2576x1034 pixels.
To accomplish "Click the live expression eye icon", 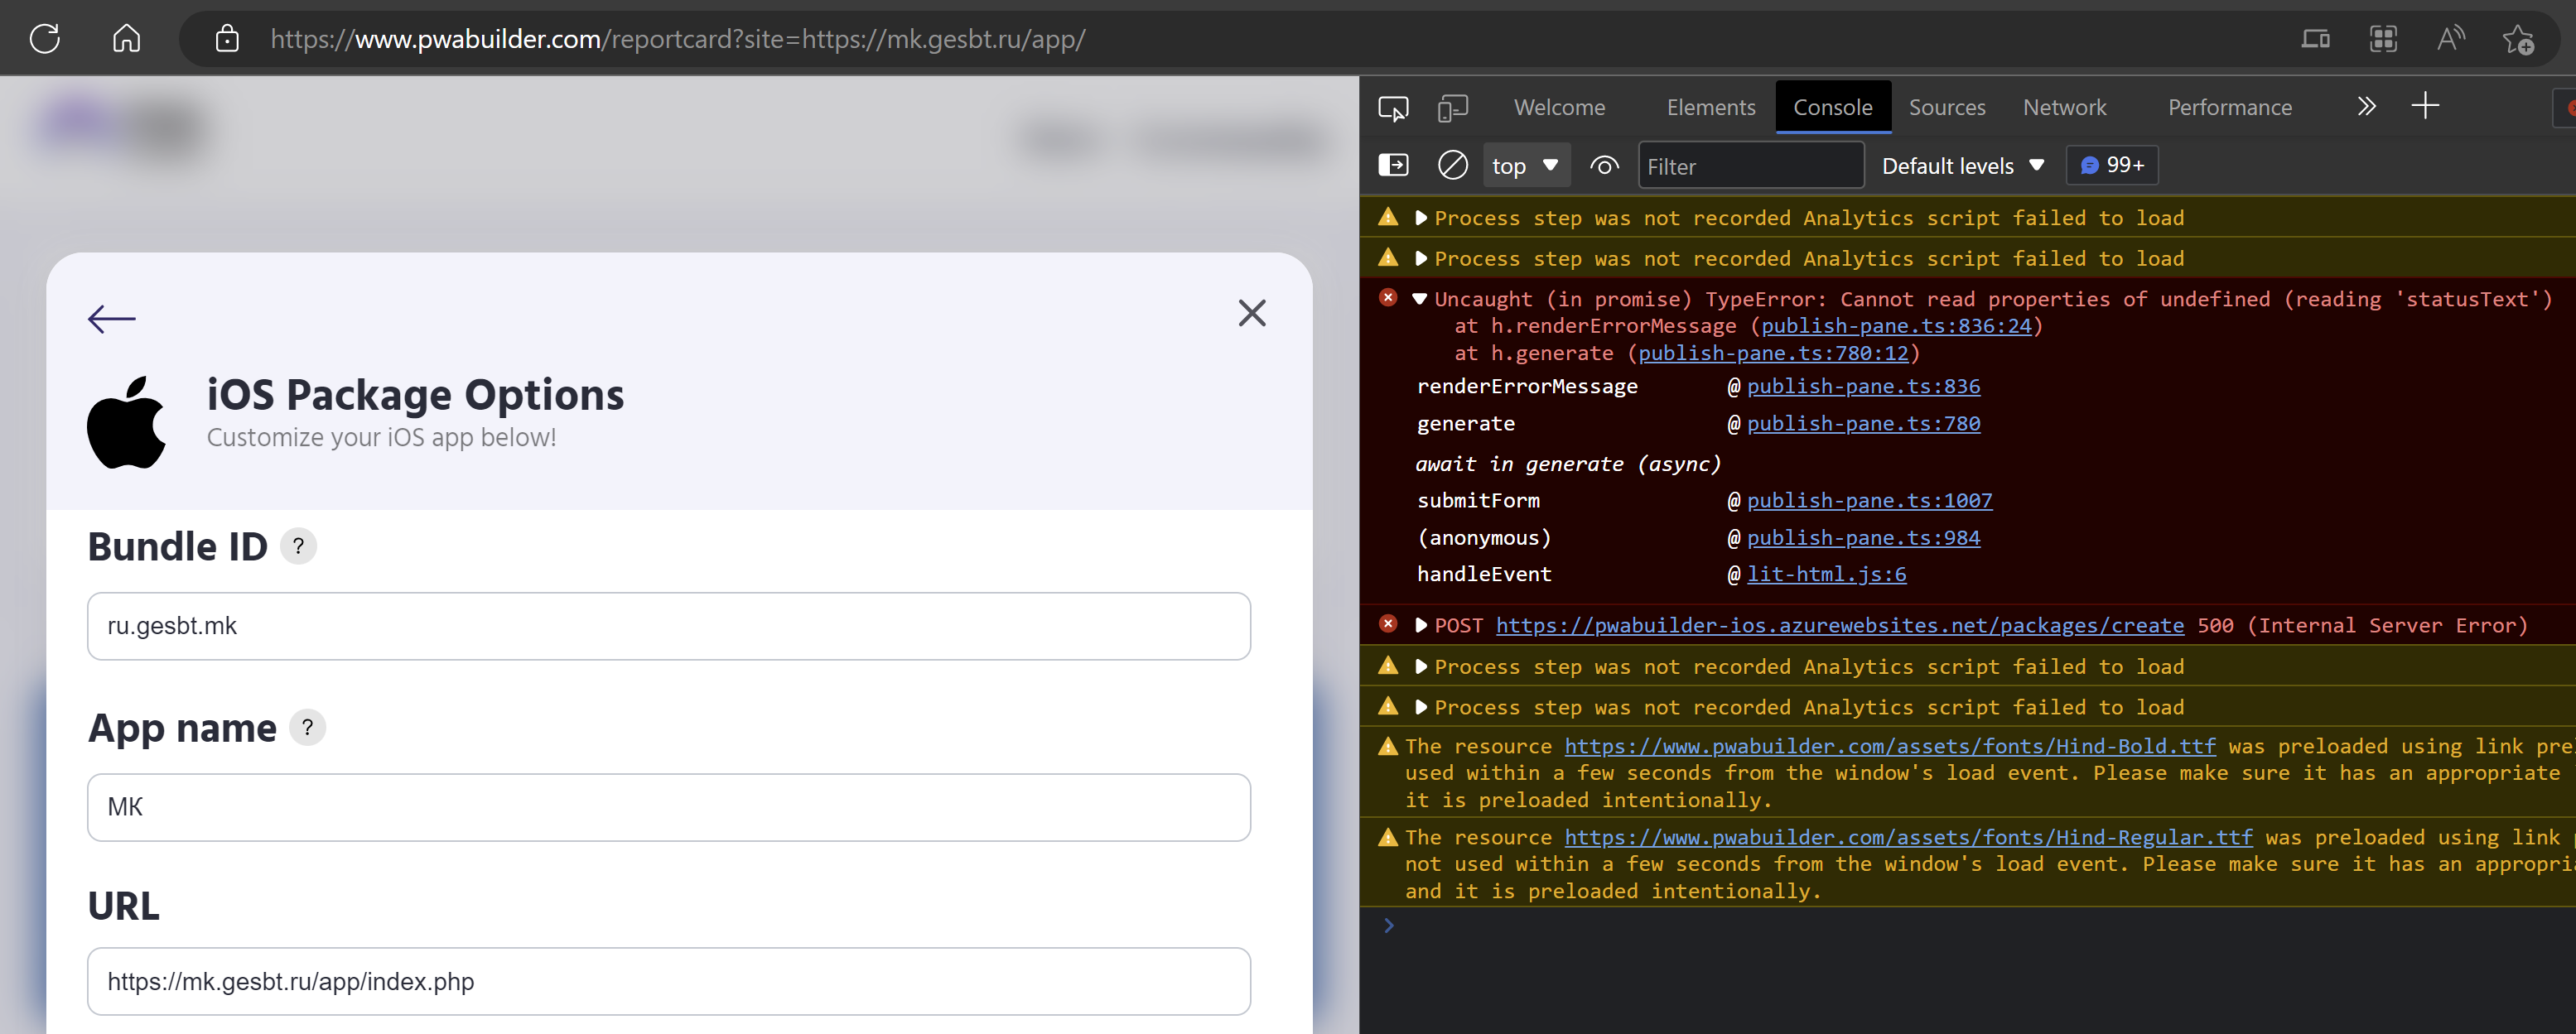I will pos(1604,165).
